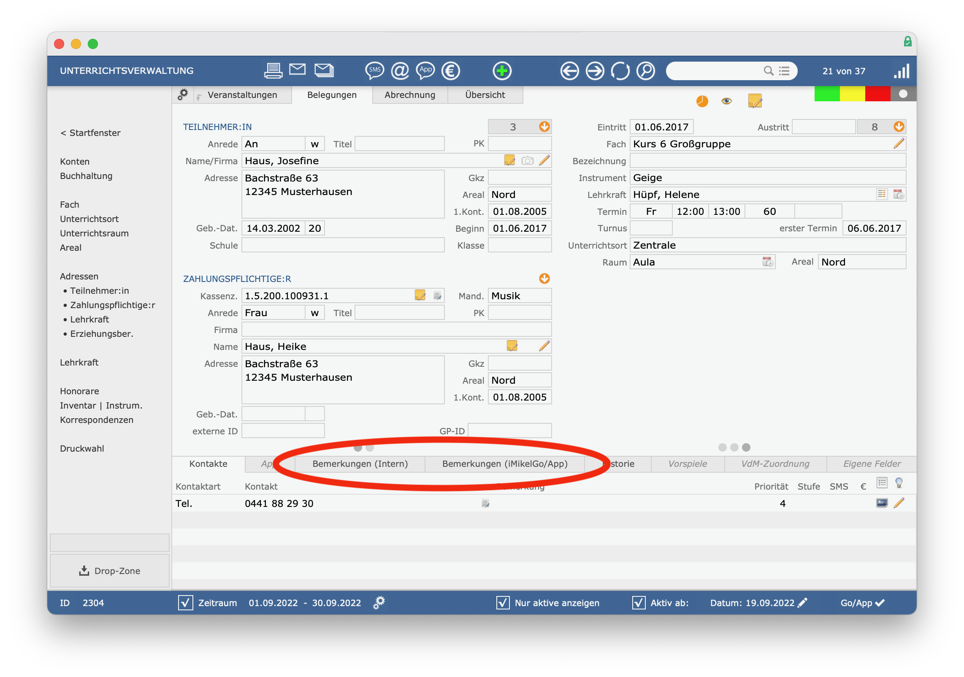Open Honorare in sidebar
Image resolution: width=964 pixels, height=677 pixels.
pyautogui.click(x=79, y=391)
